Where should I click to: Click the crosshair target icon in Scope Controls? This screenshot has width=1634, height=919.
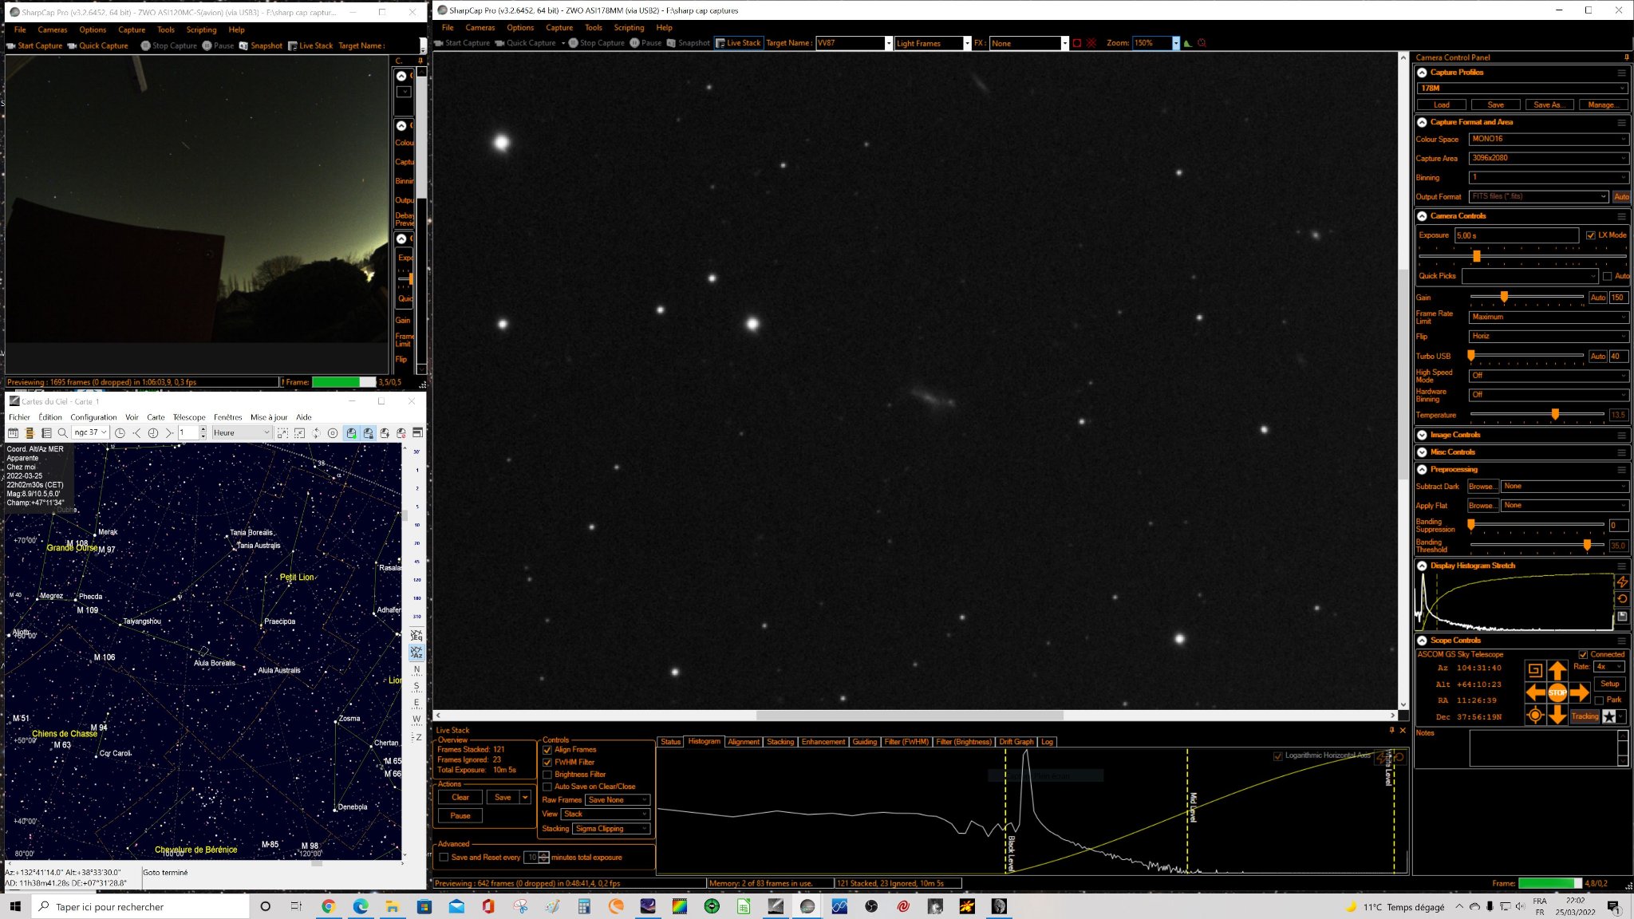[x=1534, y=715]
